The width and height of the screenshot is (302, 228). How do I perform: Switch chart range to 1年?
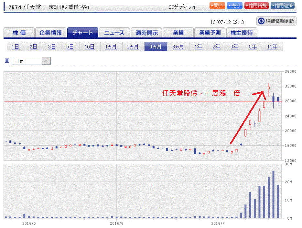click(x=199, y=47)
